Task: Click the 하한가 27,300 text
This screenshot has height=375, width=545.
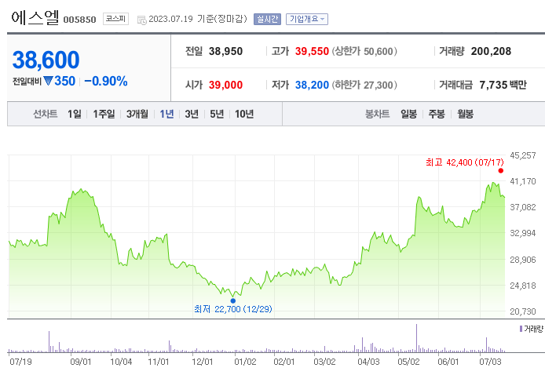Action: (x=364, y=85)
